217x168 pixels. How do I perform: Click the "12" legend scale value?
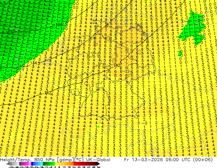pyautogui.click(x=64, y=167)
